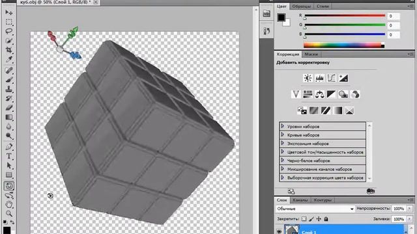Screen dimensions: 417x234
Task: Select the Quick Selection tool
Action: (x=8, y=40)
